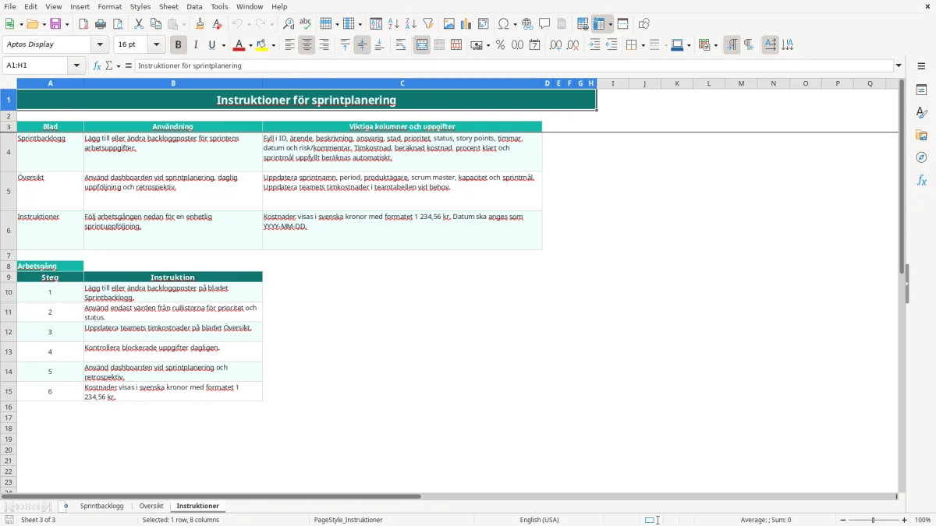Click the Draw Functions shapes icon
Image resolution: width=936 pixels, height=526 pixels.
click(x=643, y=24)
